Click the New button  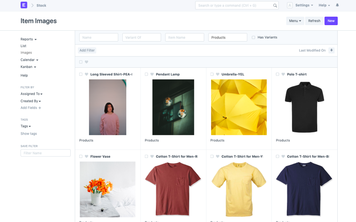[331, 21]
